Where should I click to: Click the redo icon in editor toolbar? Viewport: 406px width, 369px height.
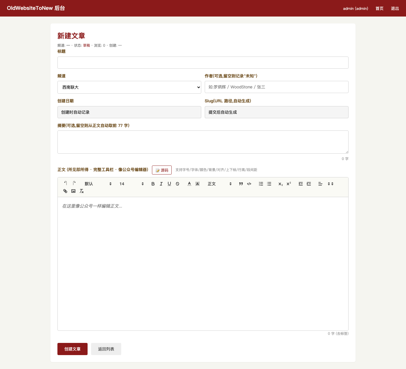tap(74, 183)
